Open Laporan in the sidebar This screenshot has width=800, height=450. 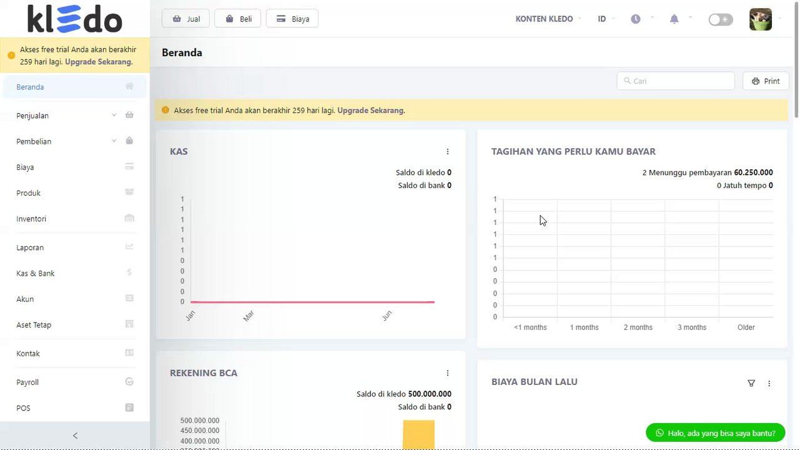pyautogui.click(x=30, y=247)
